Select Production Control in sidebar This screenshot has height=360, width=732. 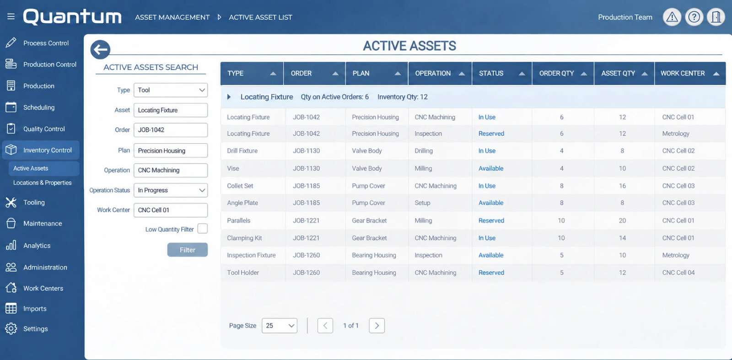[x=50, y=64]
